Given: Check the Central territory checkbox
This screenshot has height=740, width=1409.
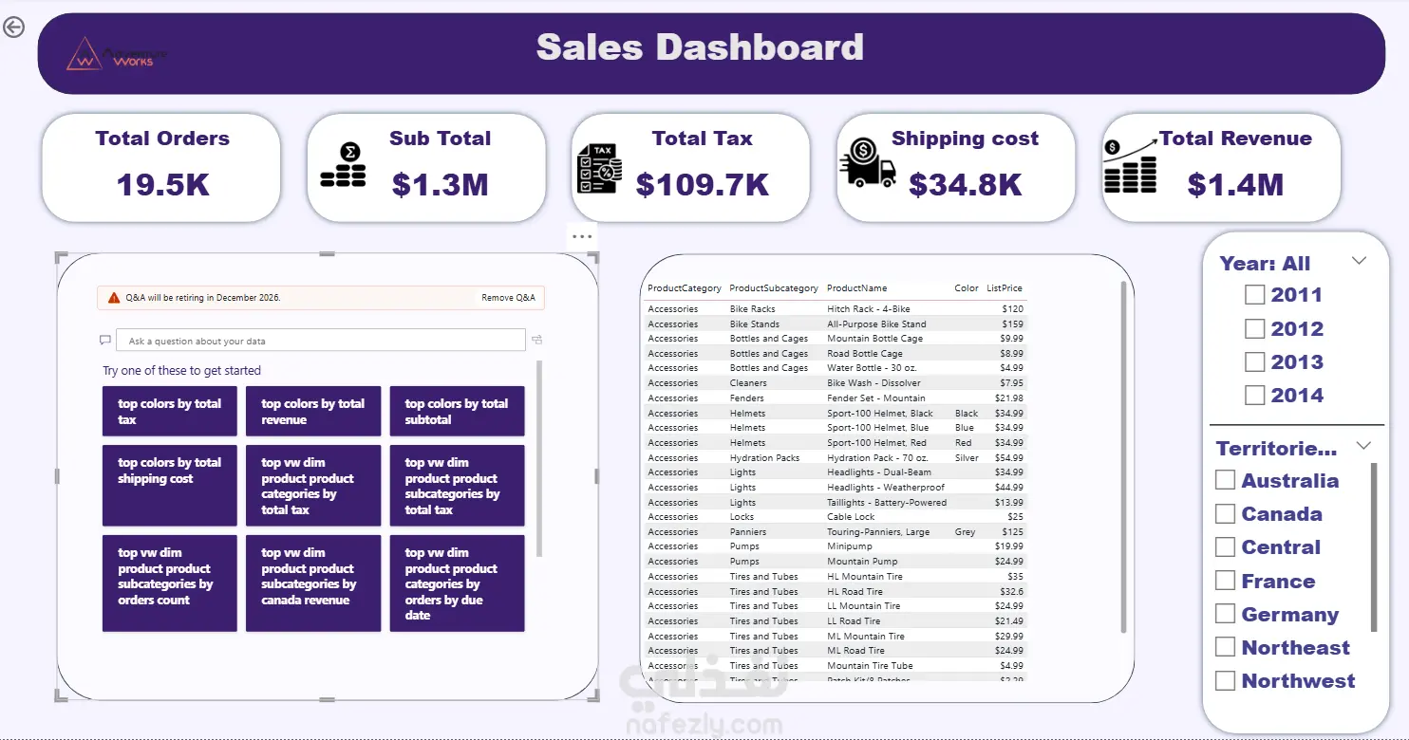Looking at the screenshot, I should 1226,547.
